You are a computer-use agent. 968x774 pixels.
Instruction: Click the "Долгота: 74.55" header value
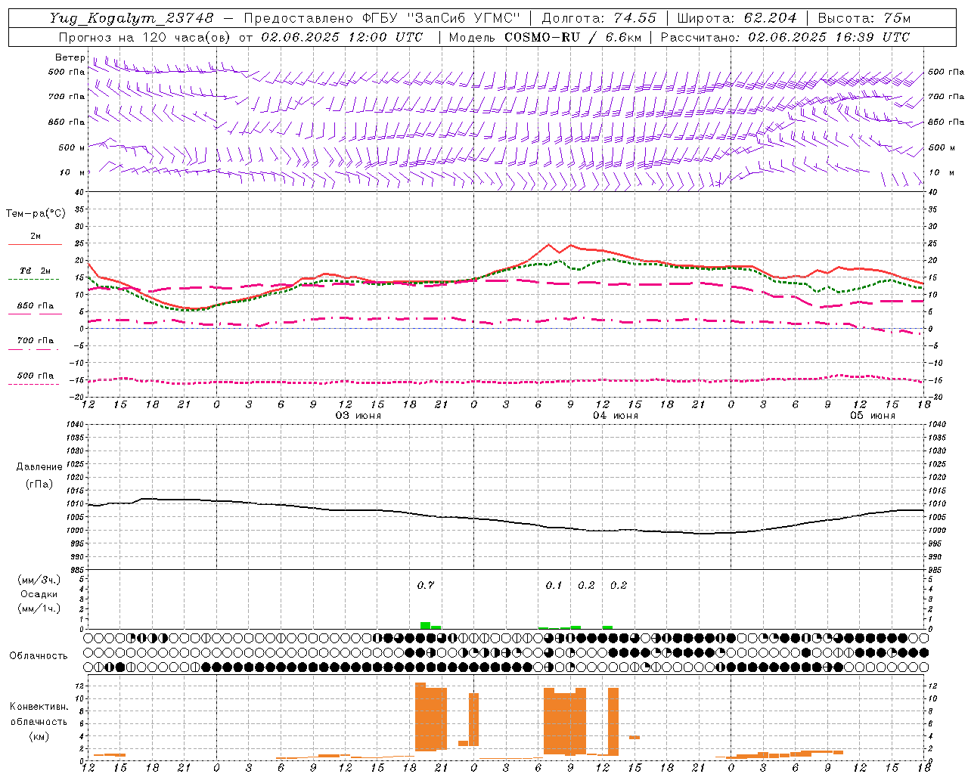[599, 18]
